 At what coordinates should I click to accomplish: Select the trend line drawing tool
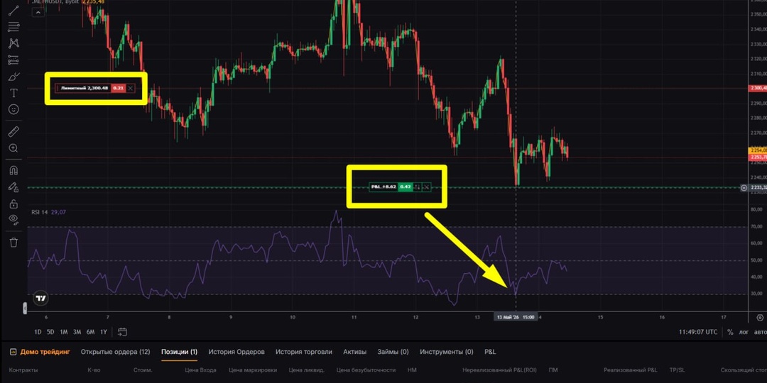[13, 11]
